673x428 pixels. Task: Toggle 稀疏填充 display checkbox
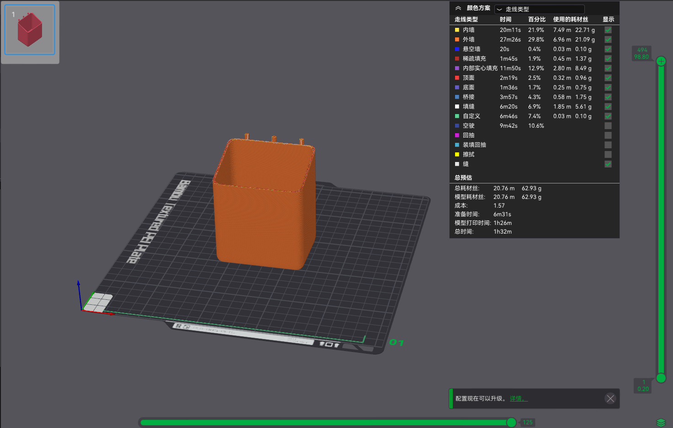point(608,58)
